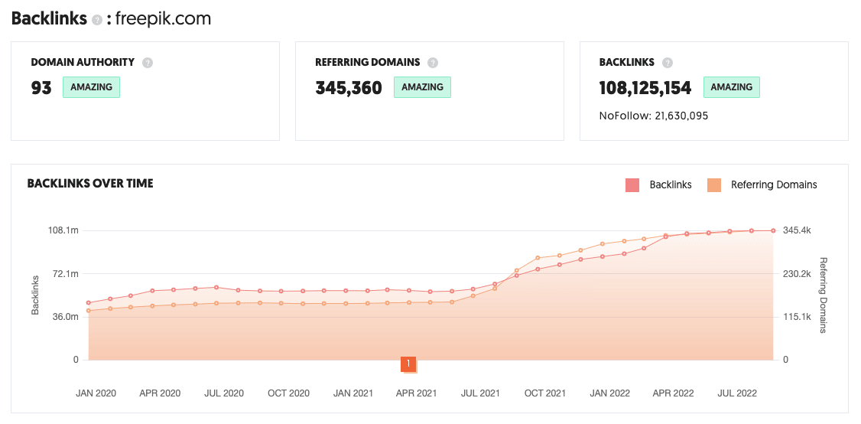Click the AMAZING badge beside 345,360

(422, 87)
